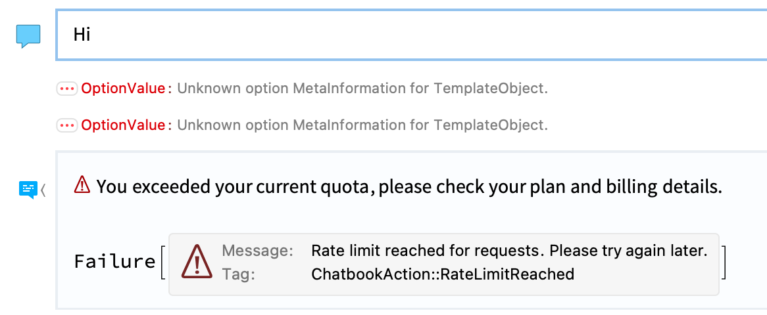Click the blue chat input speech bubble icon
Image resolution: width=767 pixels, height=315 pixels.
[28, 37]
